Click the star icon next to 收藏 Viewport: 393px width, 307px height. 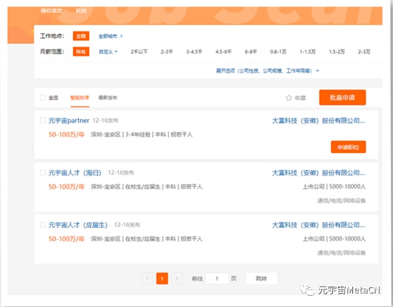pos(288,98)
